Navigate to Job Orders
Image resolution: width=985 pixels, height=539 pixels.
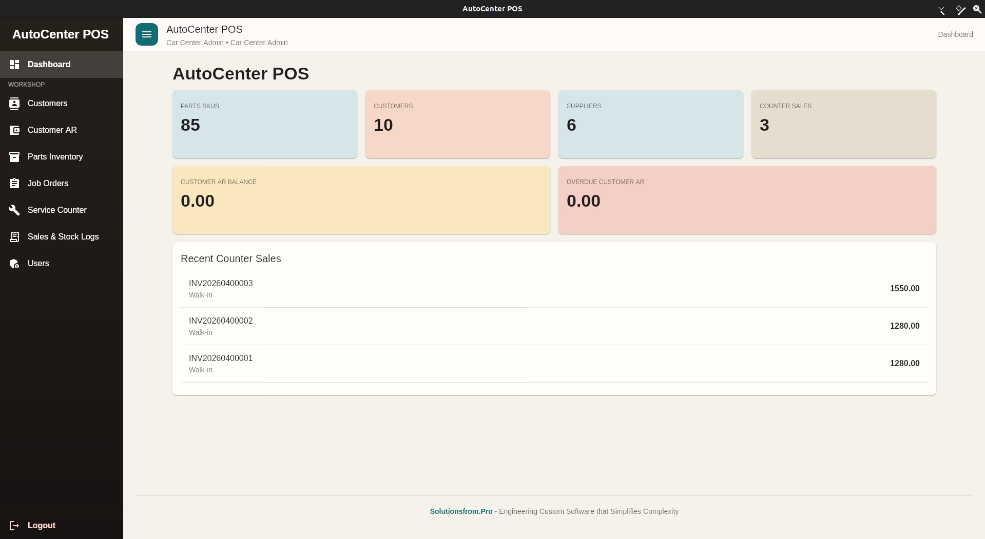(x=61, y=184)
